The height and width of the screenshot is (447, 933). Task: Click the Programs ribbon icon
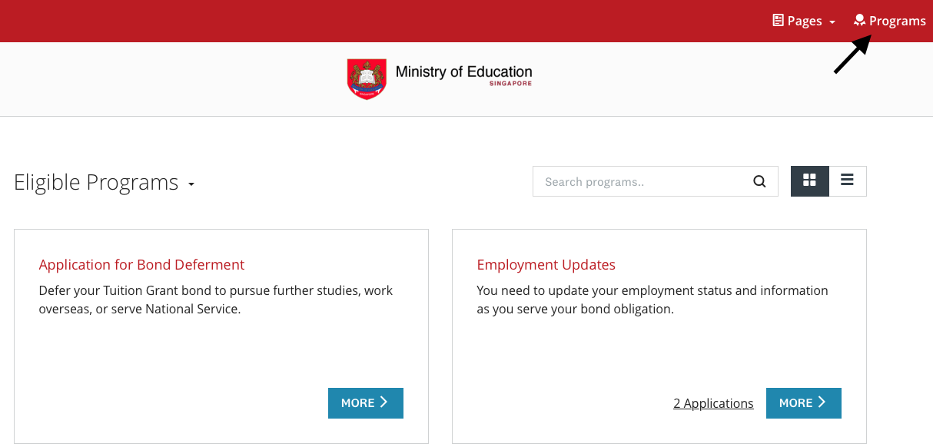pyautogui.click(x=860, y=21)
